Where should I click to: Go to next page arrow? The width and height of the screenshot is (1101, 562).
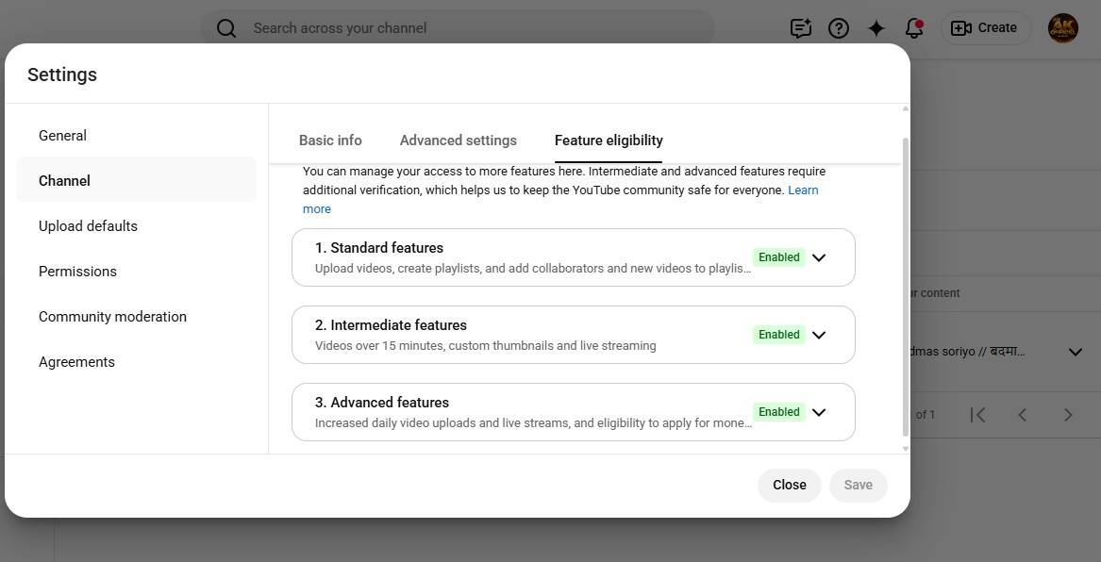pyautogui.click(x=1067, y=415)
